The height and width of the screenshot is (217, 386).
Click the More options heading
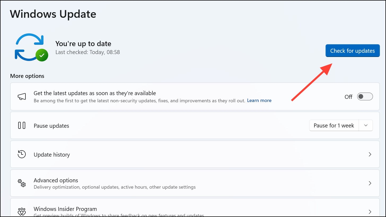27,76
